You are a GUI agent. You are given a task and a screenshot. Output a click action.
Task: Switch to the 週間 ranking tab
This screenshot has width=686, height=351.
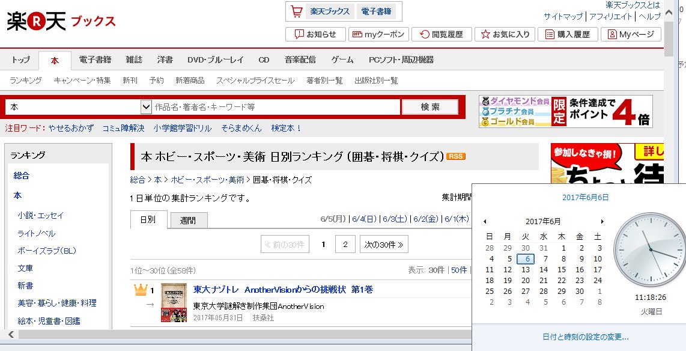(x=188, y=221)
